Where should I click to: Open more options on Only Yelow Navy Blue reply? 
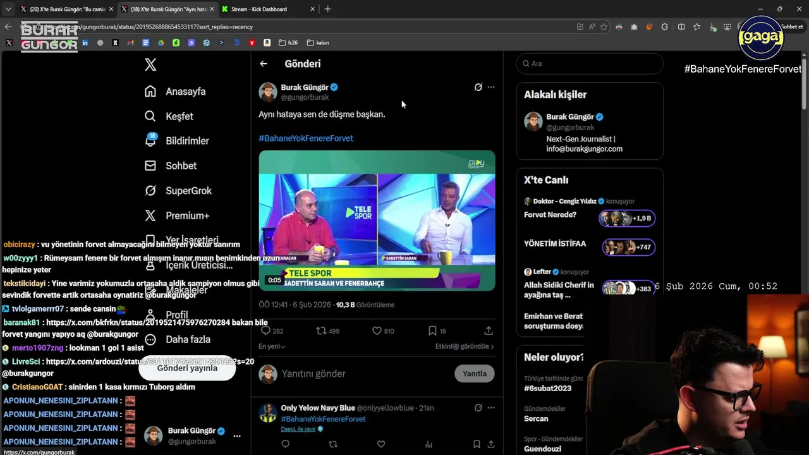coord(491,408)
